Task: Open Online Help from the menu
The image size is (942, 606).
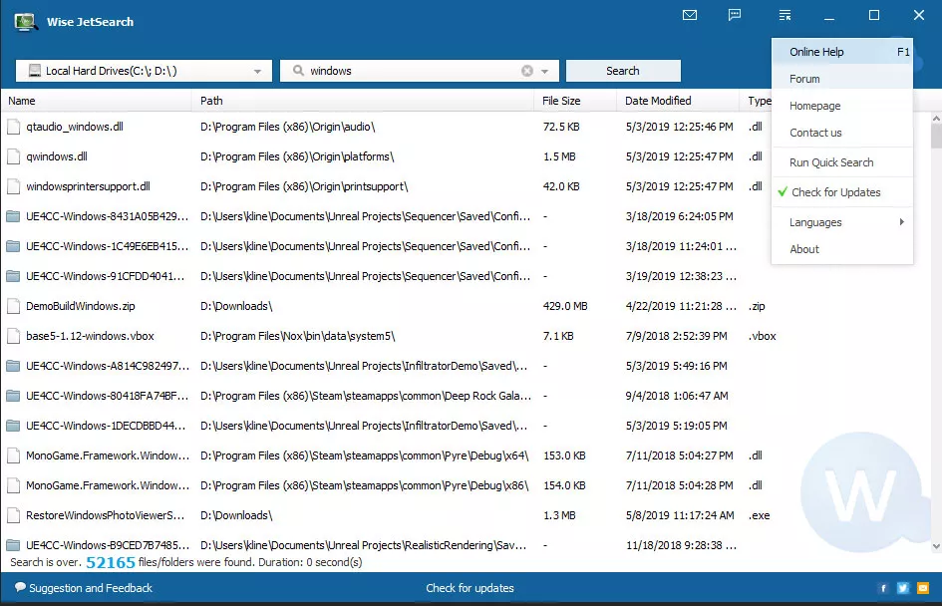Action: tap(842, 52)
